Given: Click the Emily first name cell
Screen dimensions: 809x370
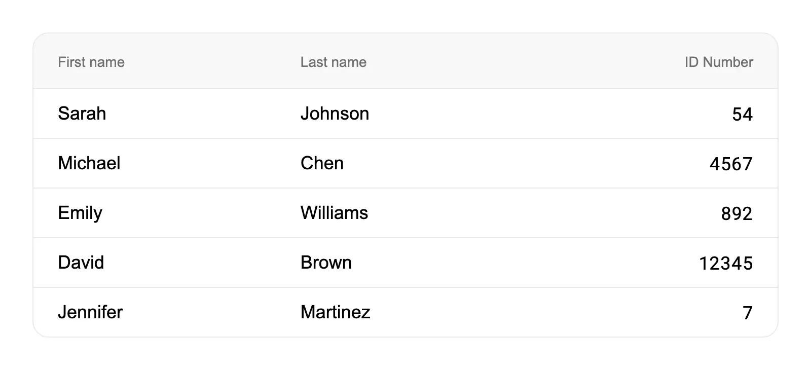Looking at the screenshot, I should pos(80,213).
